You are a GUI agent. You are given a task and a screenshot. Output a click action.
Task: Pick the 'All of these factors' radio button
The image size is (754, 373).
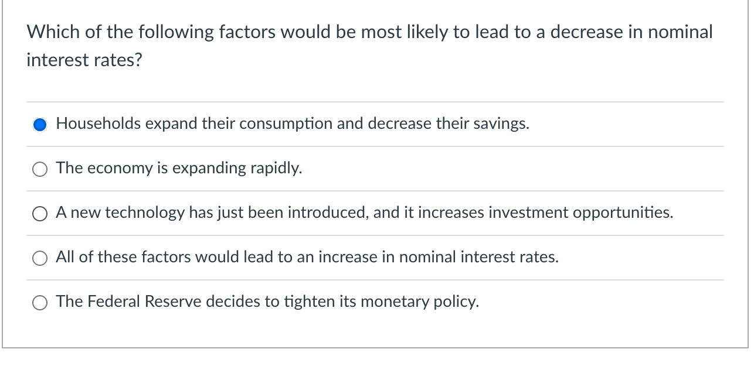40,258
